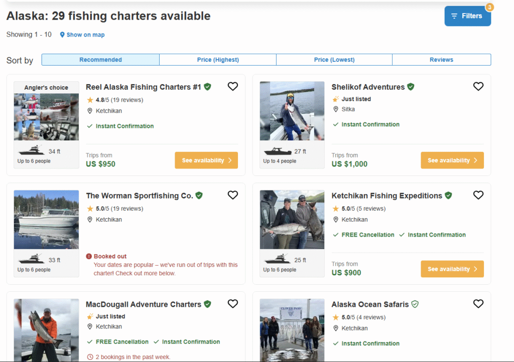This screenshot has width=514, height=362.
Task: See availability for Reel Alaska Fishing Charters
Action: (206, 160)
